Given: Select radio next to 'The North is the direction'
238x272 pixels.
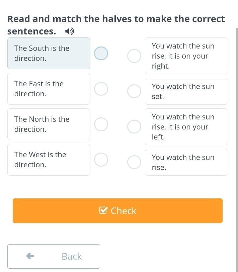Looking at the screenshot, I should 101,124.
